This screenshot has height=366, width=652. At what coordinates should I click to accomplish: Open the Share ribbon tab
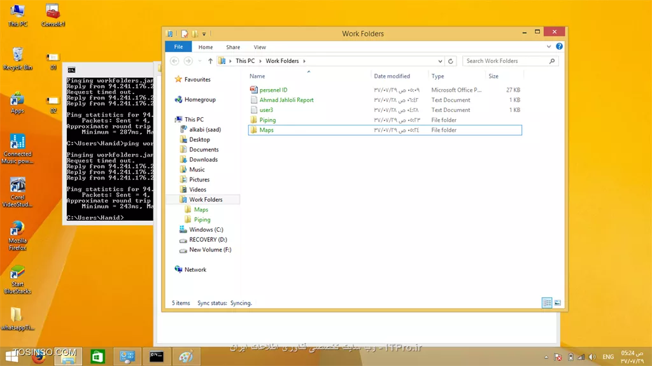tap(233, 47)
